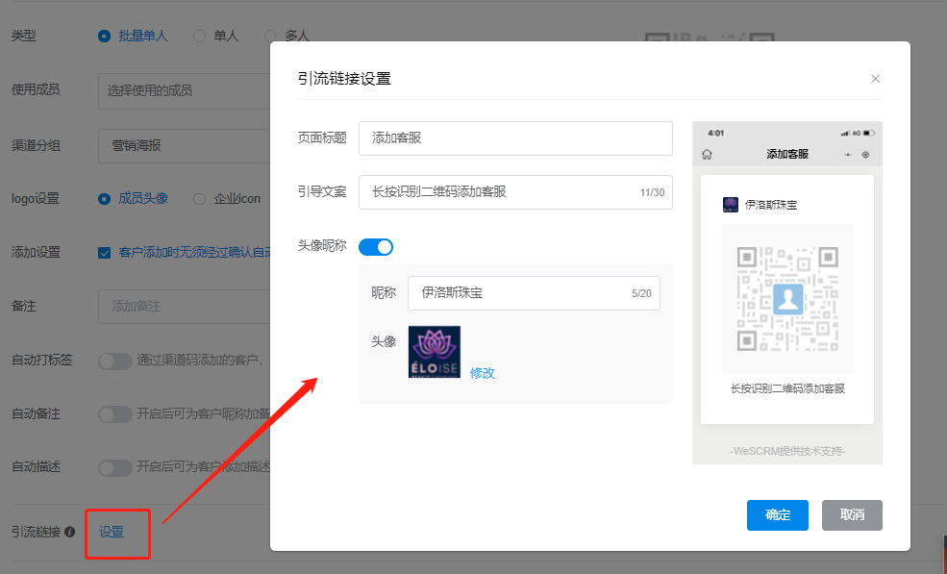Screen dimensions: 947x574
Task: Open the 渠道分组 dropdown showing 营销海报
Action: click(185, 145)
